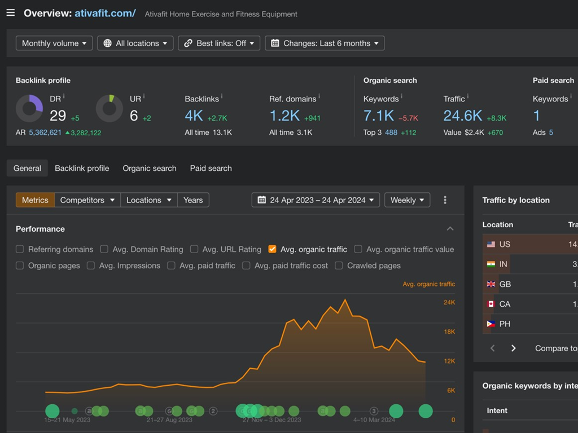Viewport: 578px width, 433px height.
Task: Enable Crawled pages checkbox
Action: tap(339, 266)
